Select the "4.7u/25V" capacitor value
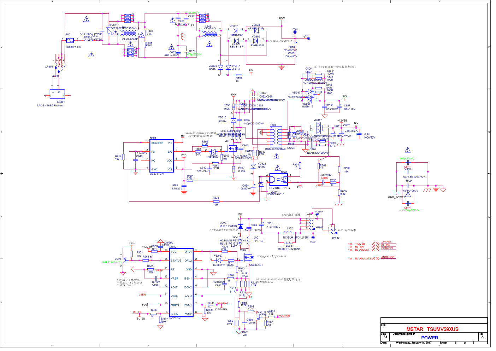Image resolution: width=496 pixels, height=351 pixels. point(177,188)
